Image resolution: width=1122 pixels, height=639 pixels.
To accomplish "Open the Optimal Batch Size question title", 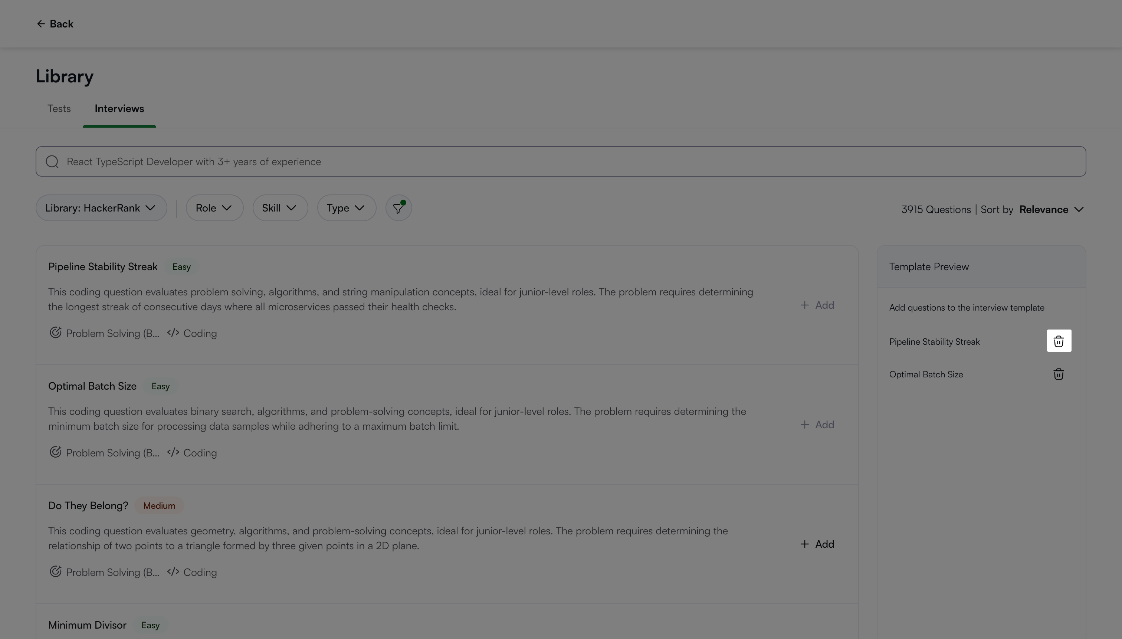I will [92, 386].
